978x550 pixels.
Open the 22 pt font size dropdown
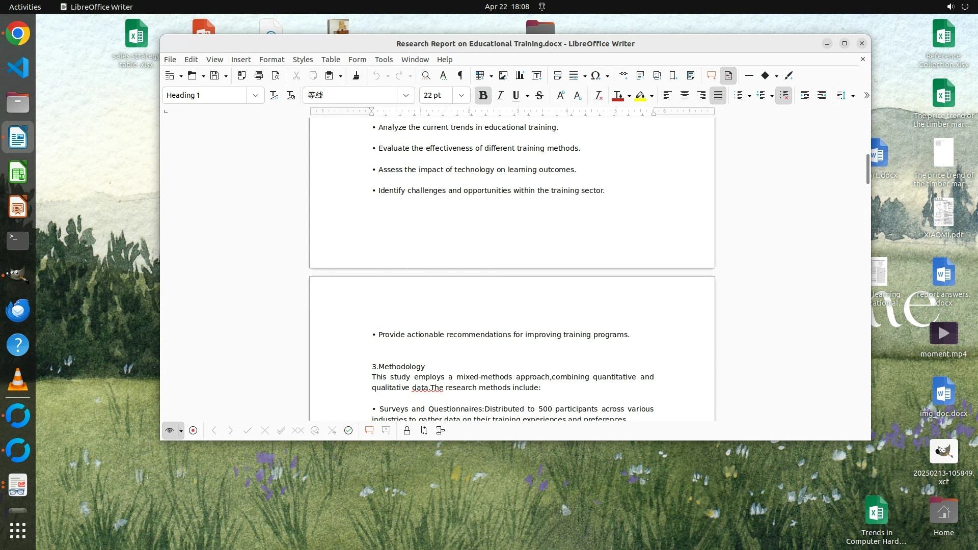[x=461, y=95]
